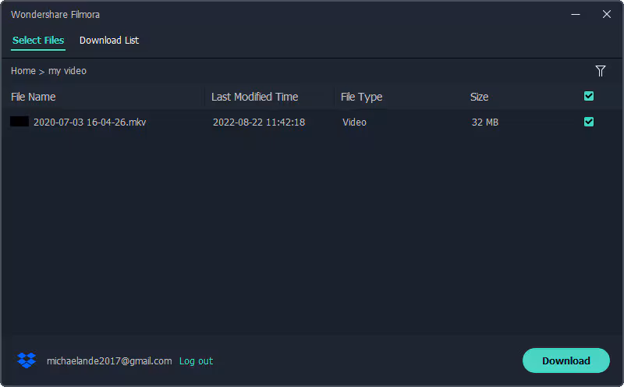This screenshot has width=624, height=387.
Task: Sort by the File Type column header
Action: click(361, 97)
